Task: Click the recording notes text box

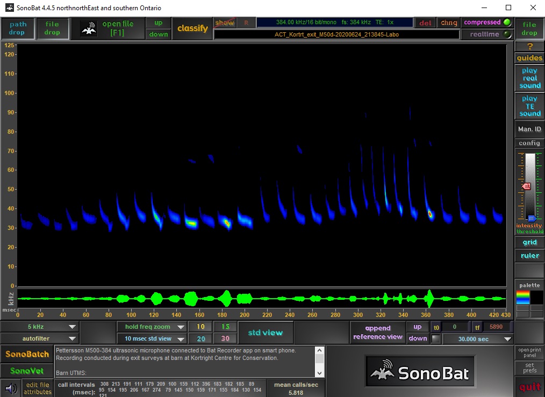Action: (185, 362)
